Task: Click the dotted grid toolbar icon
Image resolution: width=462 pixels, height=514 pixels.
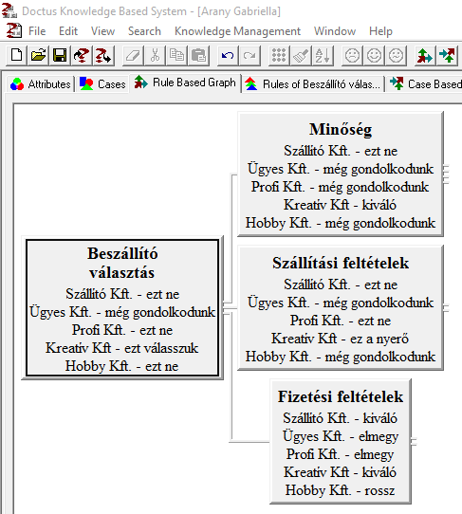Action: point(279,55)
